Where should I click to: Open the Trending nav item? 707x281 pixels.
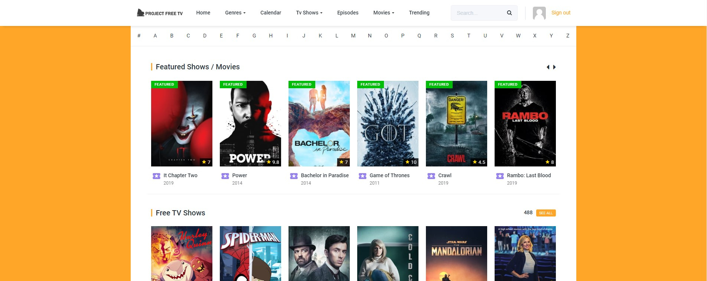tap(419, 13)
